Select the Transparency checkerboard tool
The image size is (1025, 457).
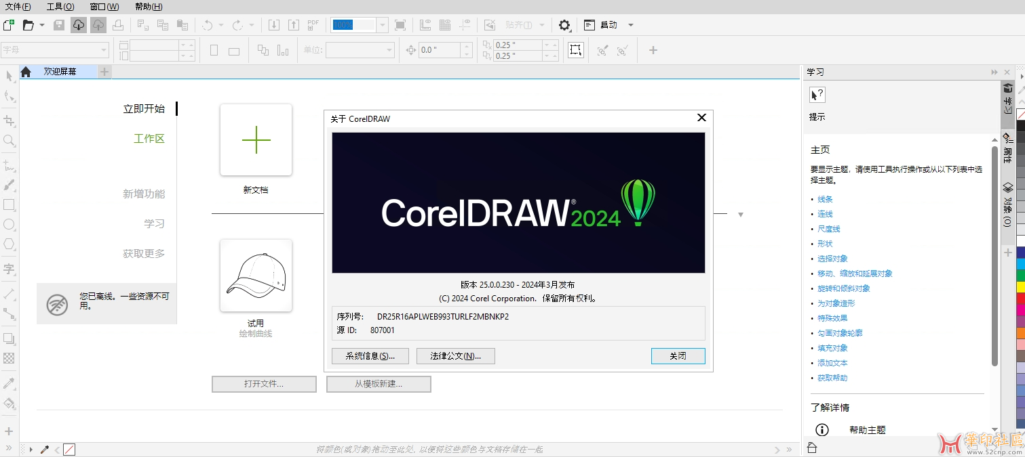coord(9,358)
